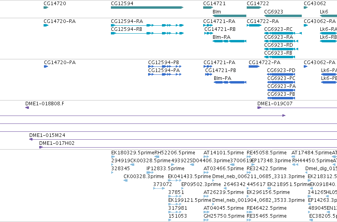This screenshot has width=337, height=222.
Task: Click EST RH52206.5prime
Action: click(x=157, y=157)
